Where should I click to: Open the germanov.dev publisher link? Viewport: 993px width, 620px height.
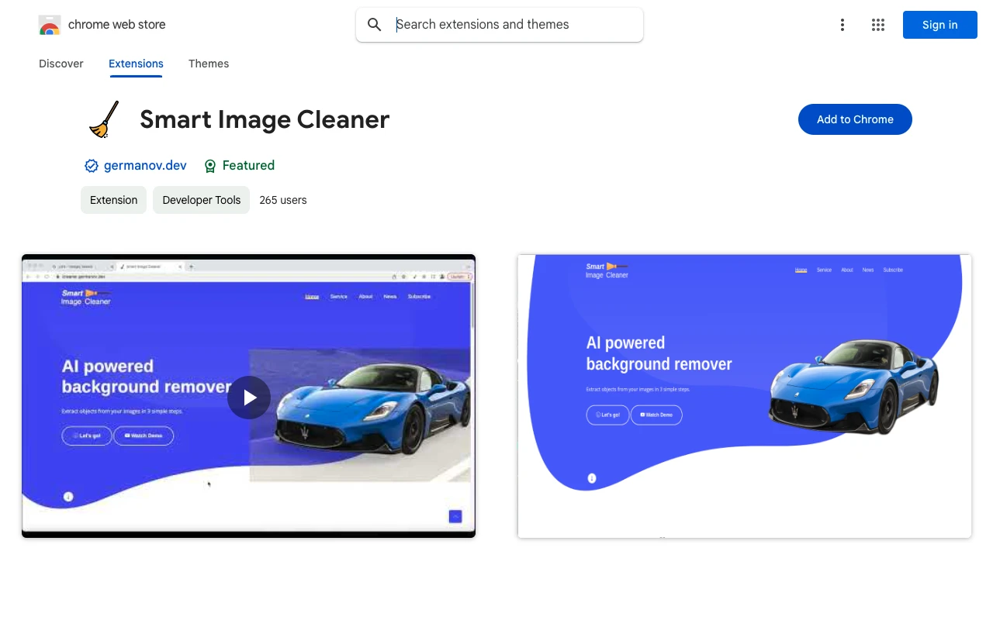[145, 165]
